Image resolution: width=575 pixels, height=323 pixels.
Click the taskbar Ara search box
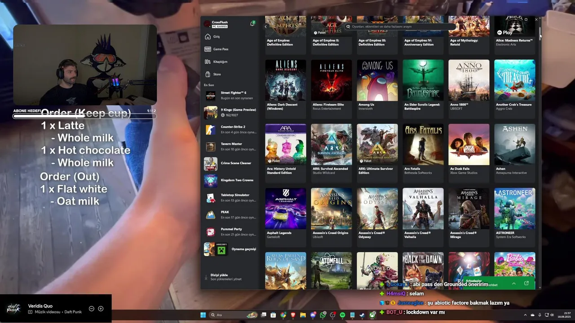[x=234, y=315]
